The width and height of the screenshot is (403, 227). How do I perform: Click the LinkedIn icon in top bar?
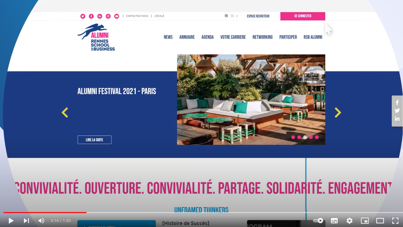100,16
